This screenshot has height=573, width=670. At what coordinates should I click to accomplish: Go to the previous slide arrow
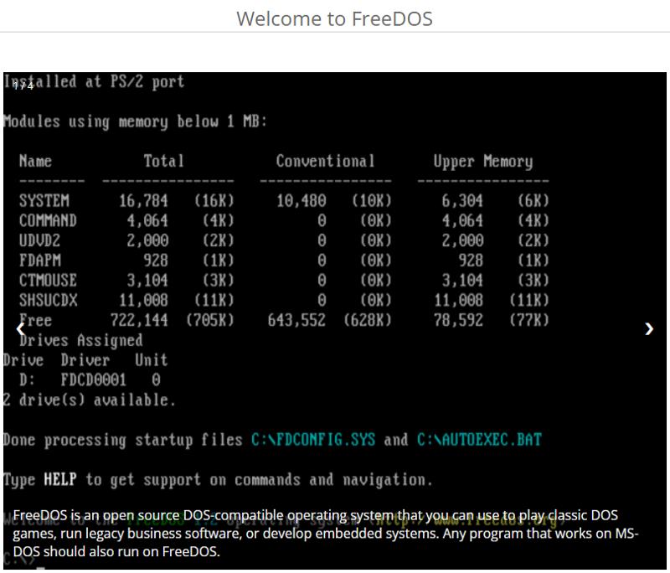20,329
